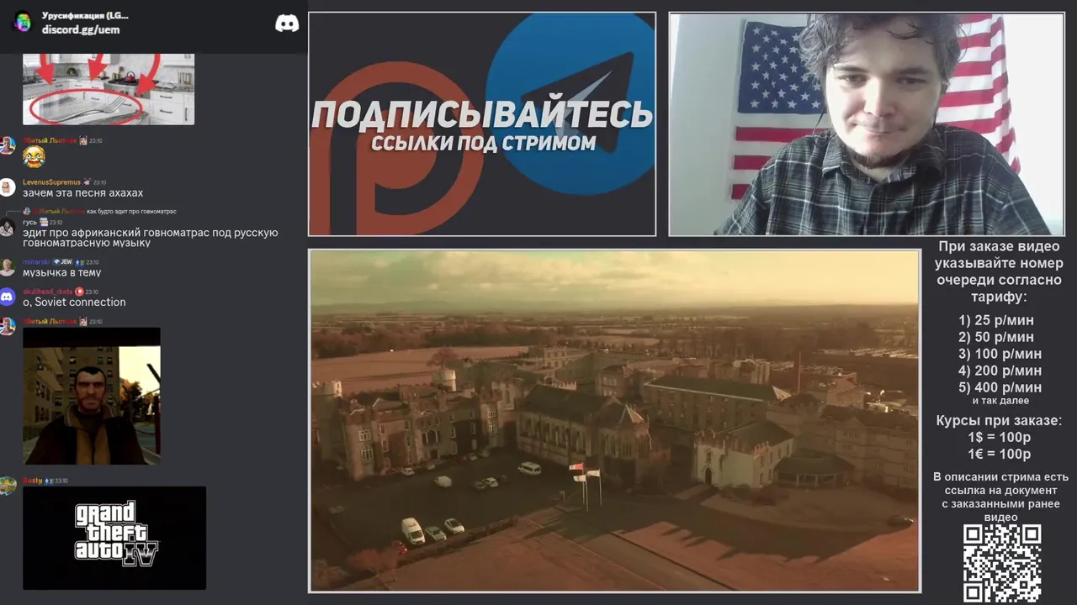This screenshot has width=1077, height=605.
Task: Open the GTA character image in chat
Action: 91,396
